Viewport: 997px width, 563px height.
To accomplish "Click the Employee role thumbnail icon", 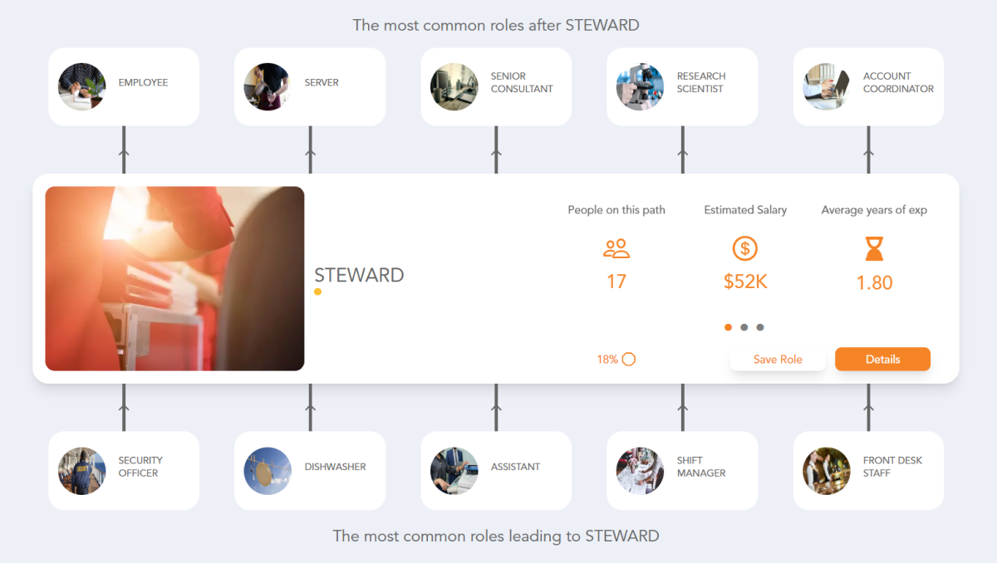I will pos(81,86).
